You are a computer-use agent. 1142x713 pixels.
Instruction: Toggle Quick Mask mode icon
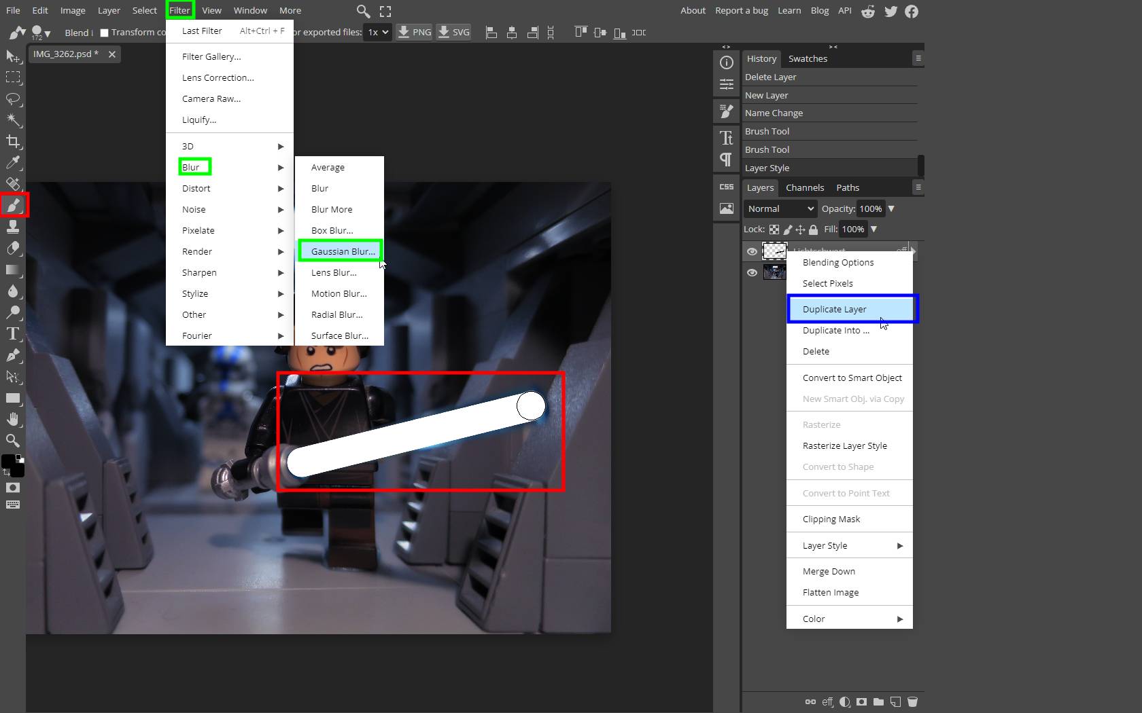(x=13, y=488)
